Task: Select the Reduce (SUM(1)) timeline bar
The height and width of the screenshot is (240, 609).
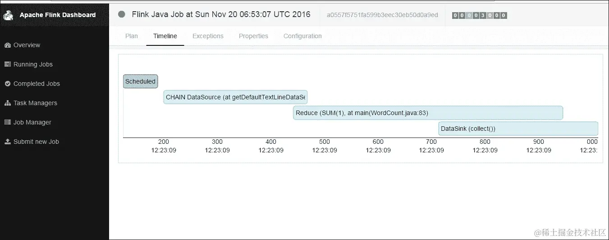Action: (428, 113)
